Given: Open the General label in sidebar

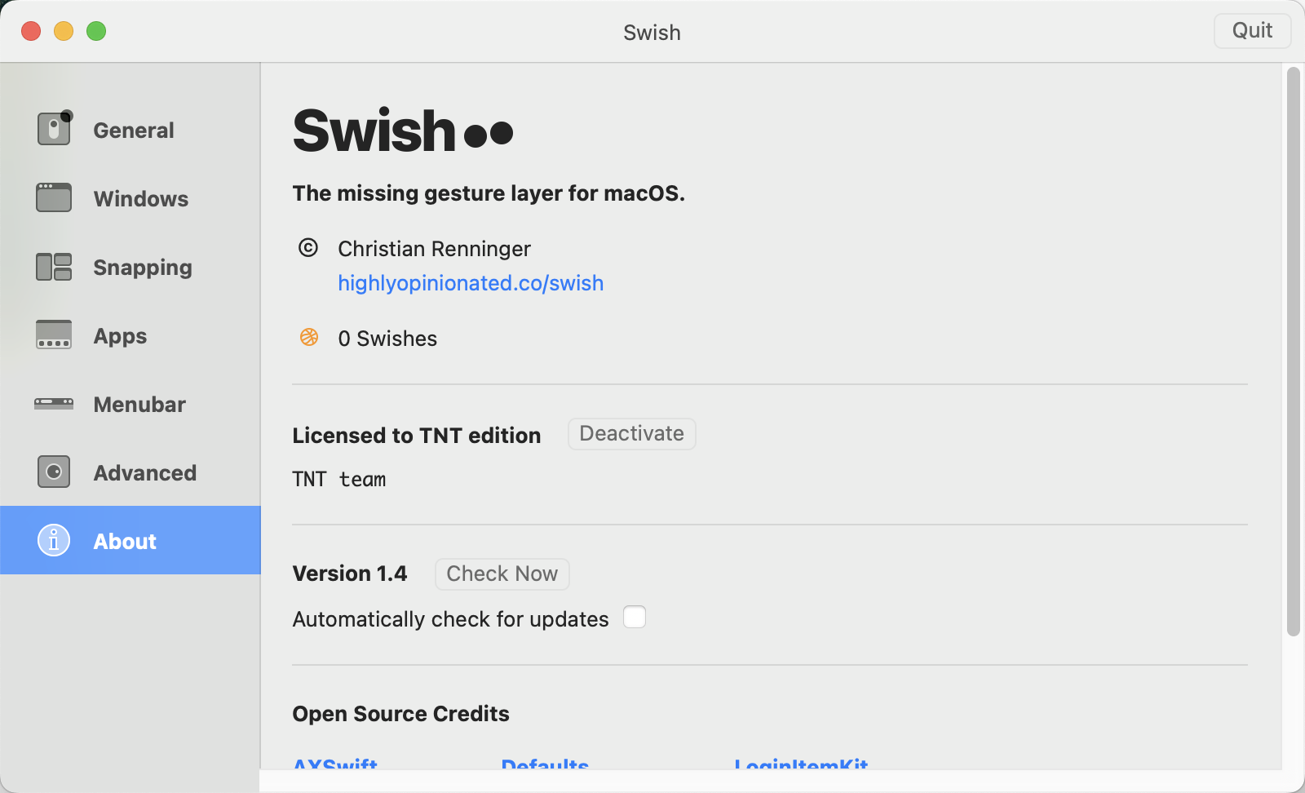Looking at the screenshot, I should pyautogui.click(x=134, y=131).
